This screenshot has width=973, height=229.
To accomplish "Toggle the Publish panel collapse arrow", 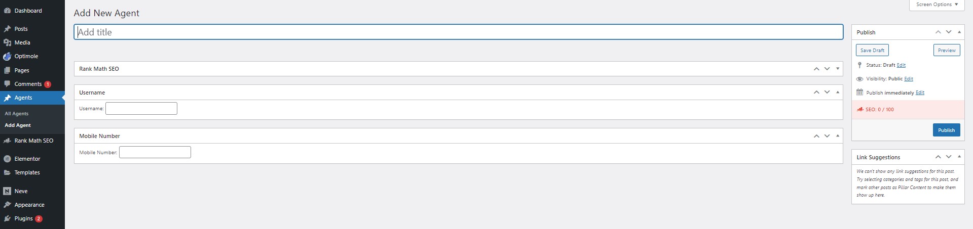I will 959,32.
